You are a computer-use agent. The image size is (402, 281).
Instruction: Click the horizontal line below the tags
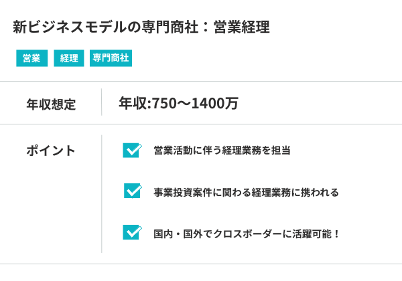point(201,82)
